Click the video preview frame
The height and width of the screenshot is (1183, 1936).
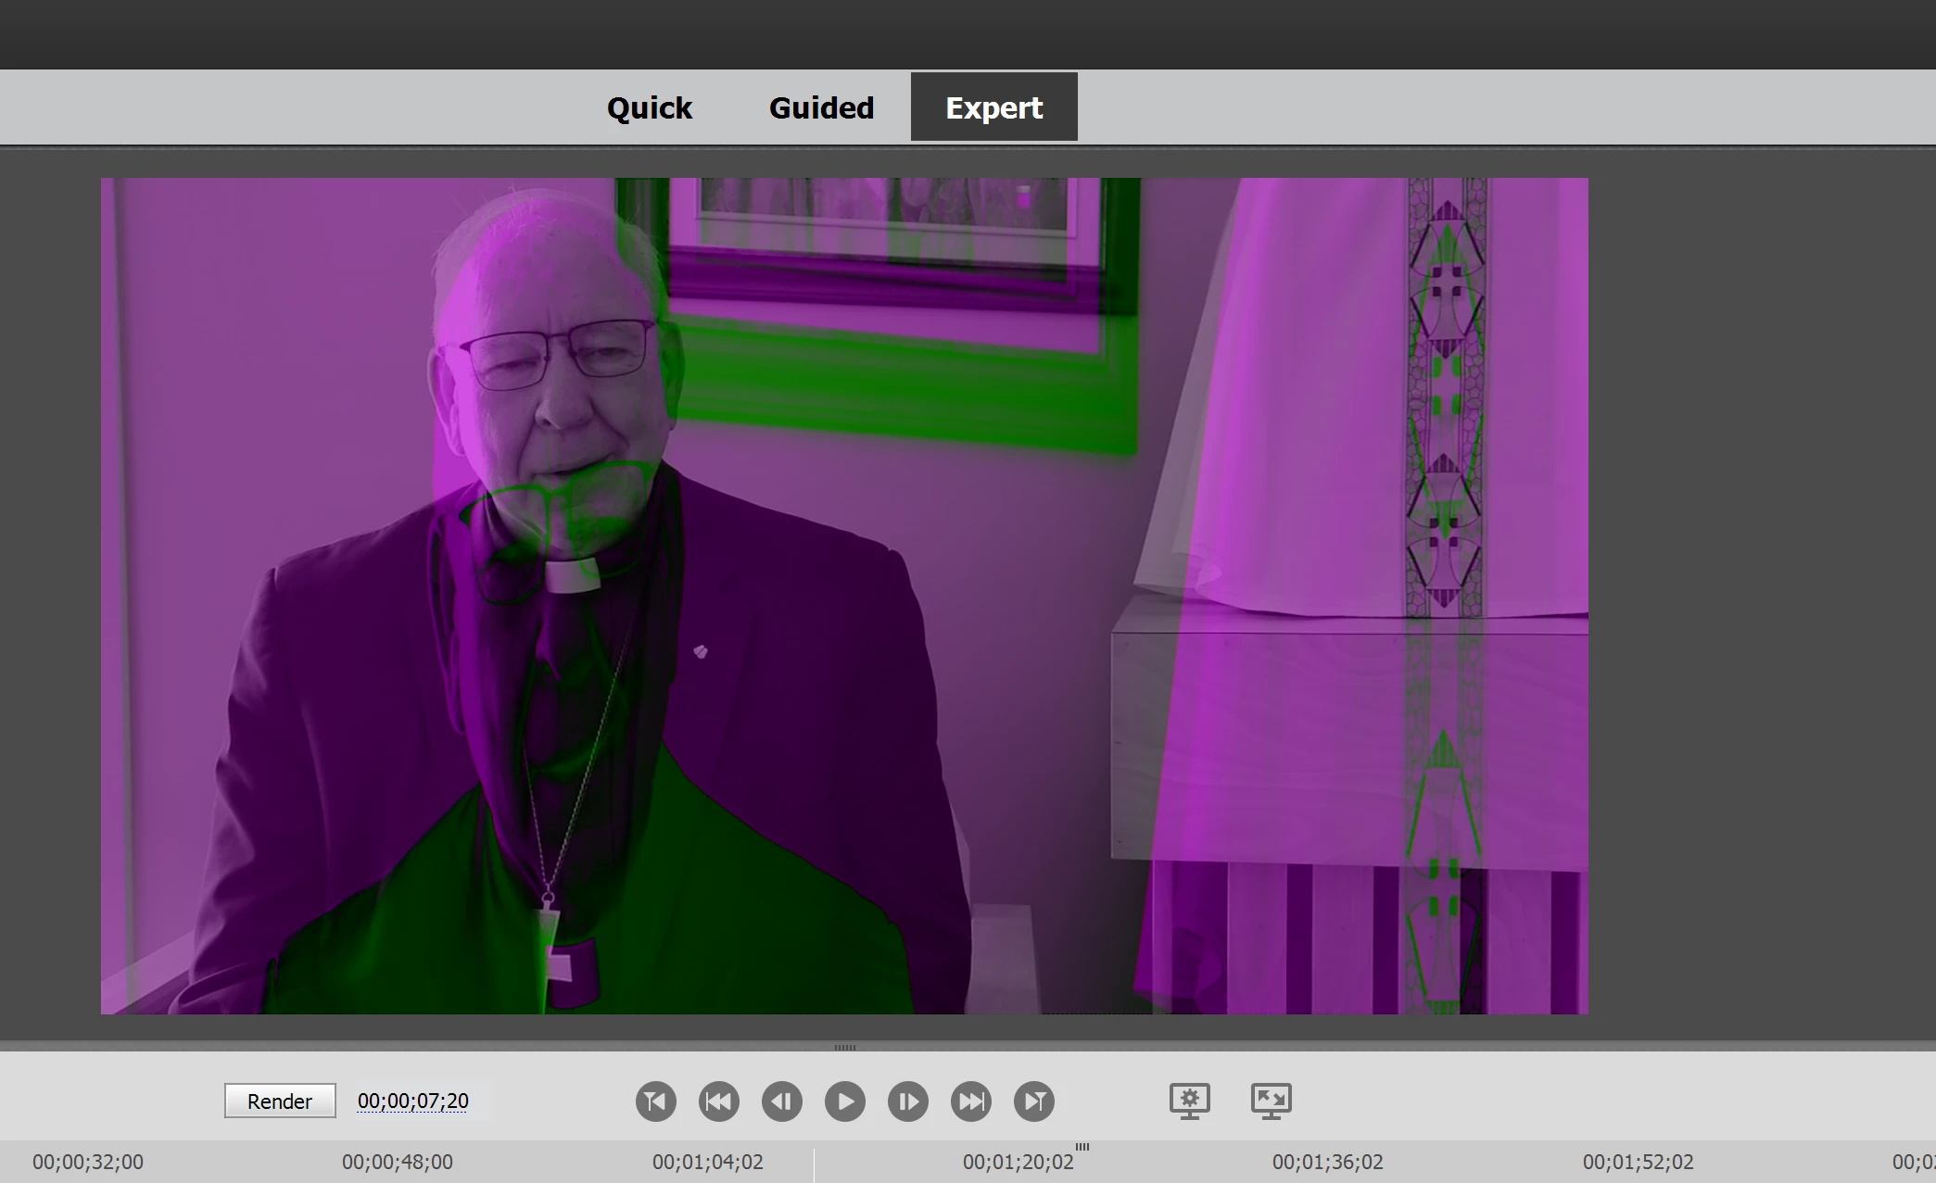(843, 595)
